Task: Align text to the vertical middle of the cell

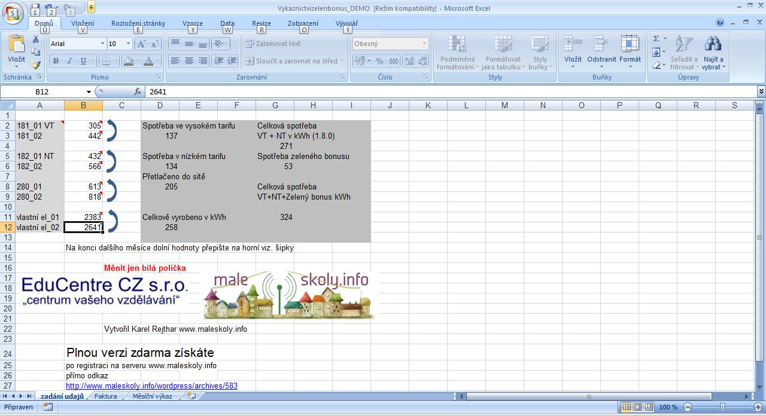Action: tap(189, 44)
